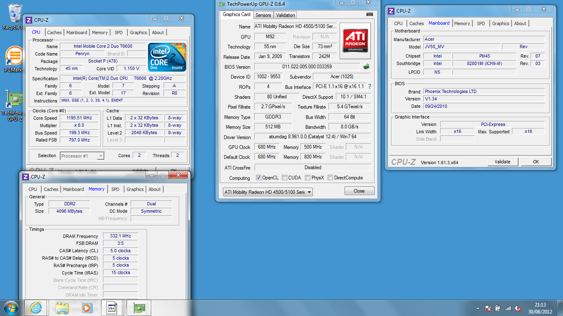This screenshot has width=563, height=316.
Task: Open Windows Media Player taskbar icon
Action: (x=87, y=308)
